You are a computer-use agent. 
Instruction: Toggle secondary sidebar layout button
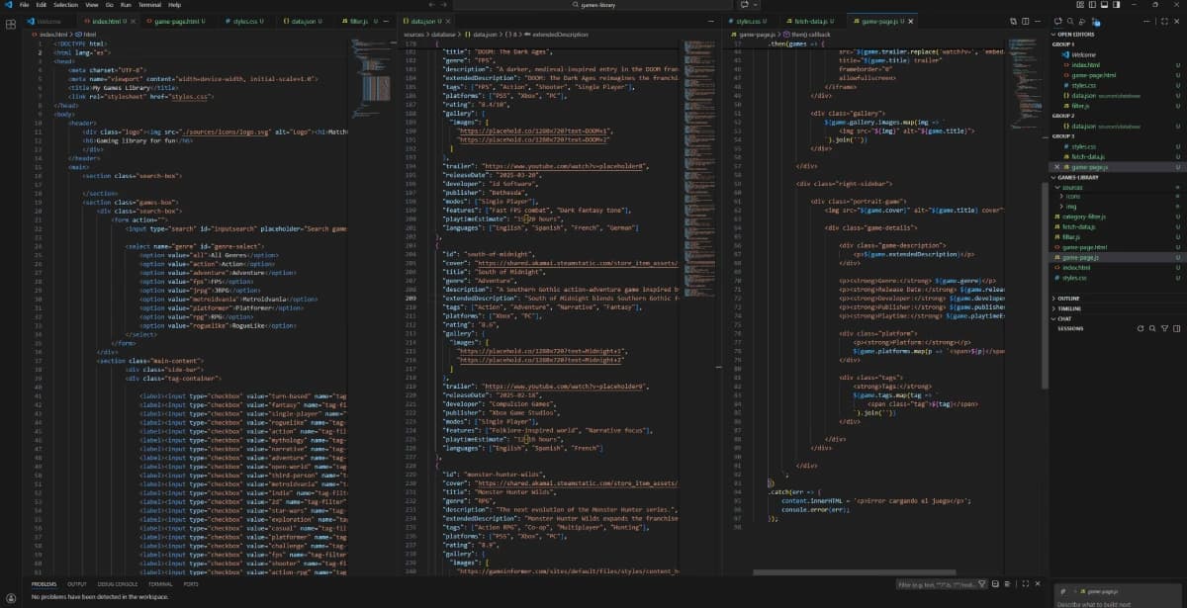[x=1116, y=5]
